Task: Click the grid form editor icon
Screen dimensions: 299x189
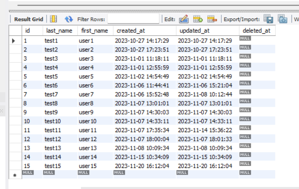Action: coord(53,19)
